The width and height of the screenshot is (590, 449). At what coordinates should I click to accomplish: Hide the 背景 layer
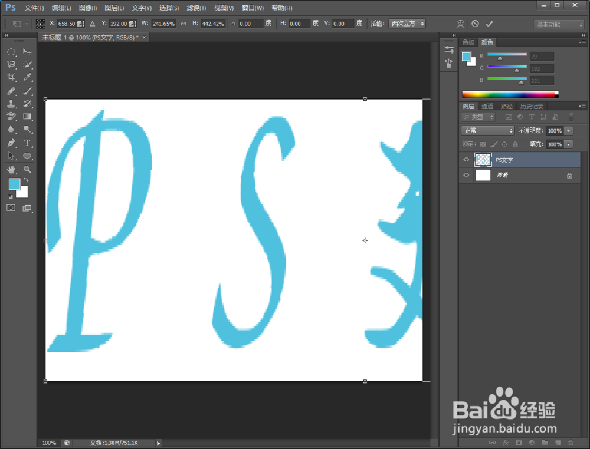(466, 175)
